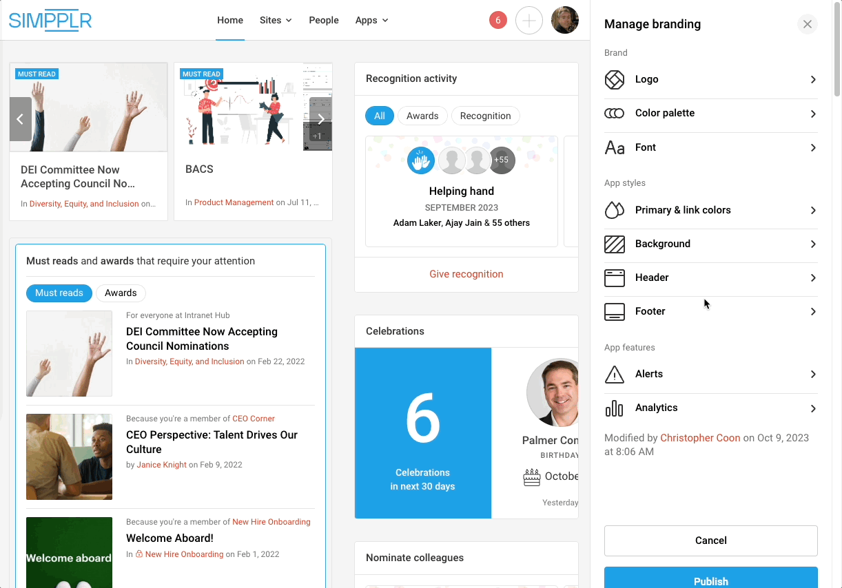Expand the Sites dropdown menu

[276, 21]
